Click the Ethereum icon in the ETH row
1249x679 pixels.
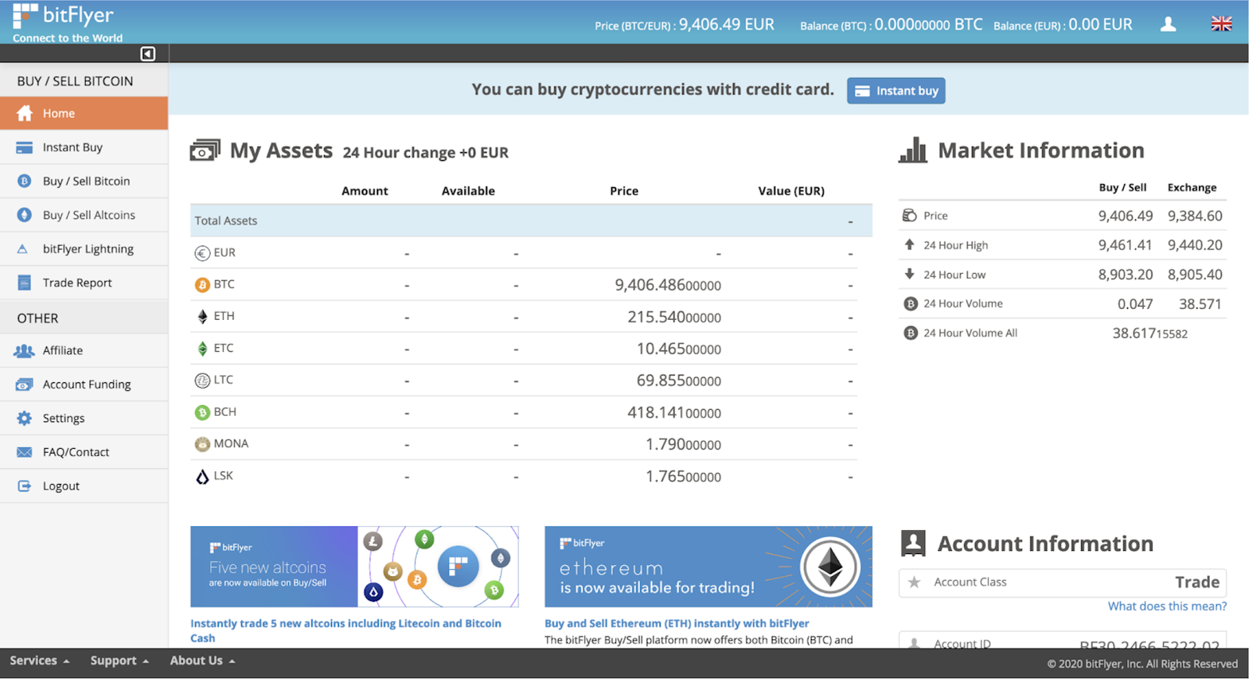coord(202,317)
